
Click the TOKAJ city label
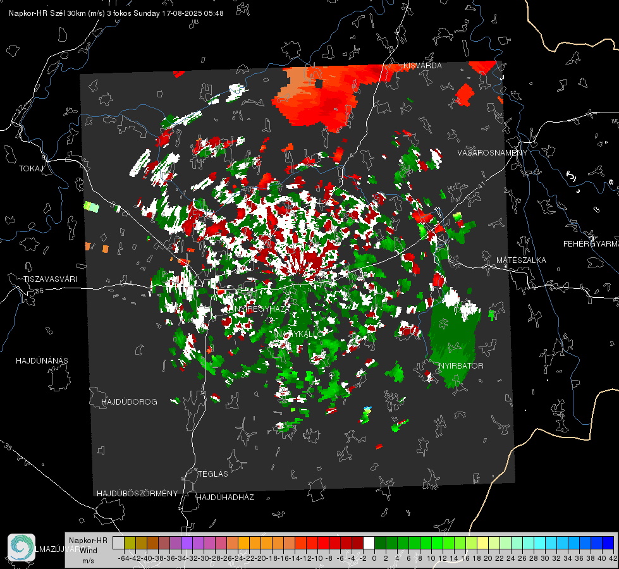coord(31,169)
